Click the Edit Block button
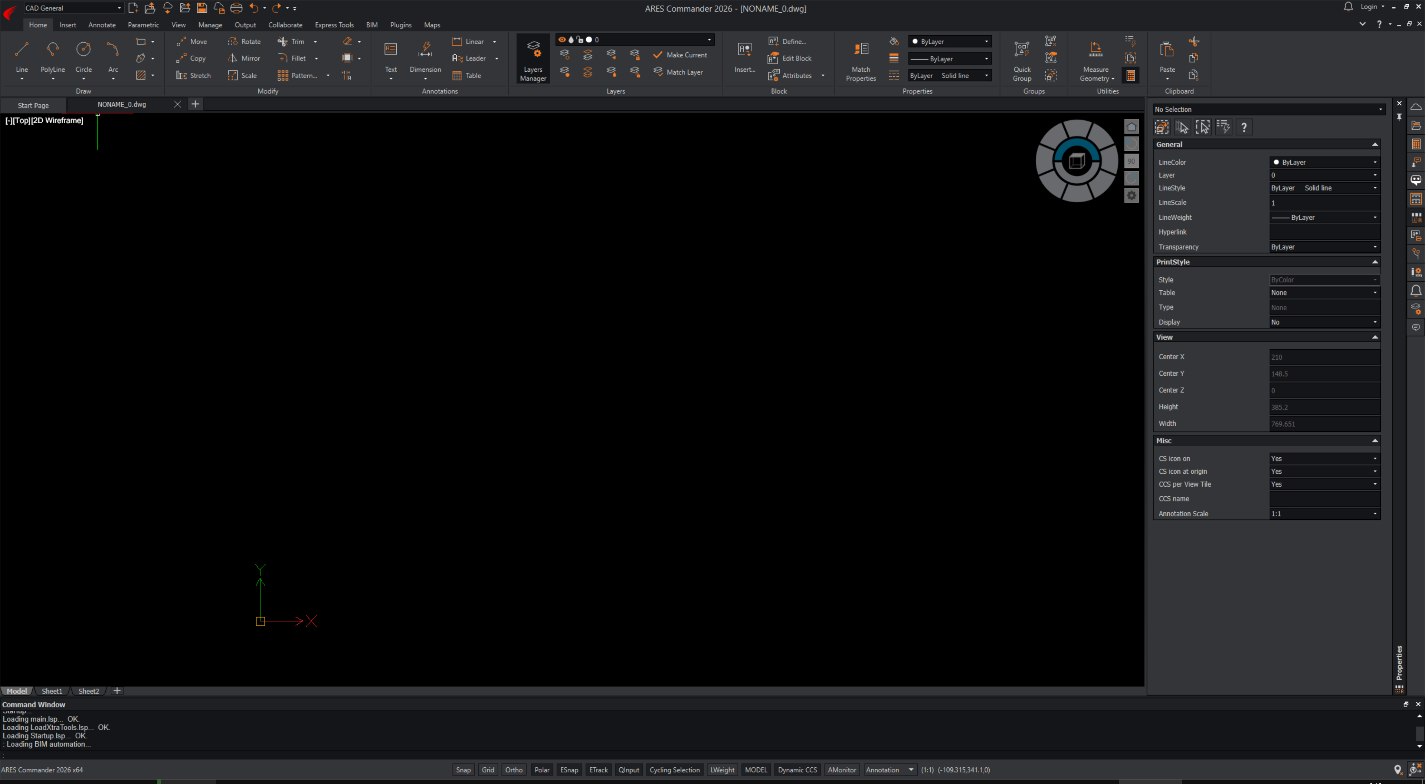This screenshot has height=784, width=1425. (790, 58)
